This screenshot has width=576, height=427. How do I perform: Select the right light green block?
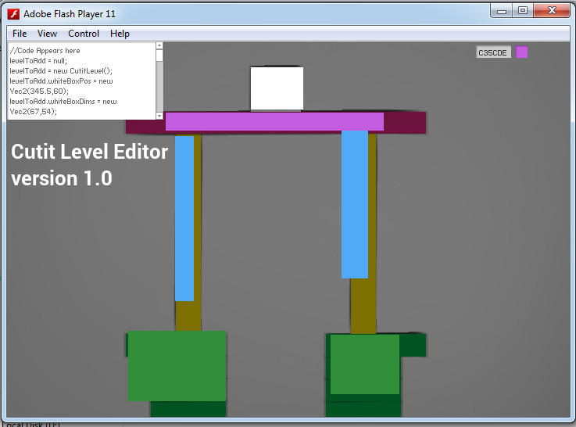pyautogui.click(x=364, y=364)
